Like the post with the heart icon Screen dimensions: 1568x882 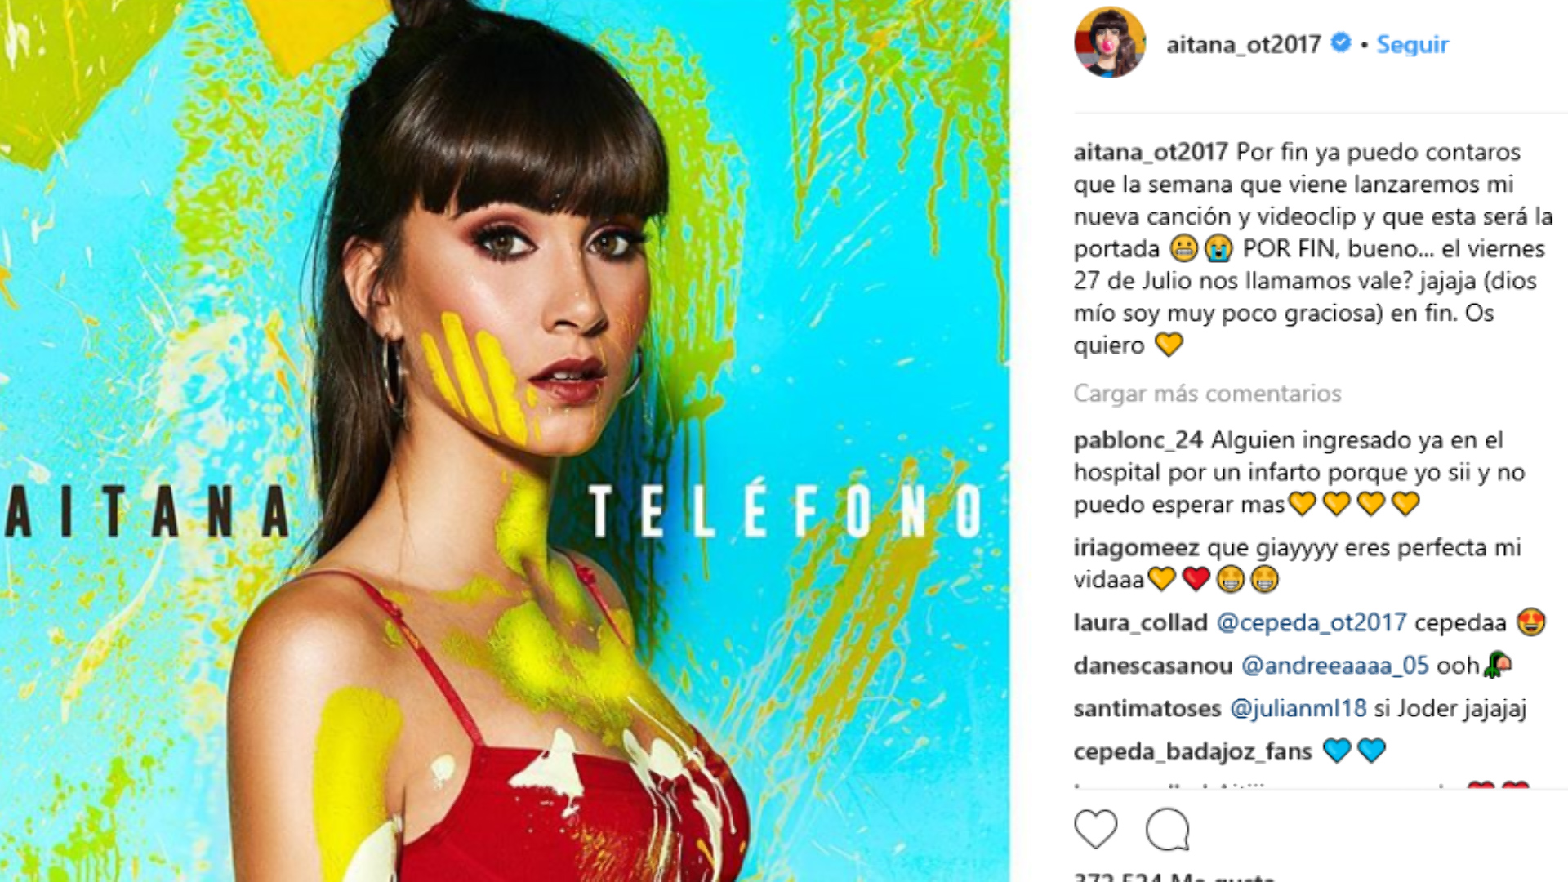[1095, 829]
